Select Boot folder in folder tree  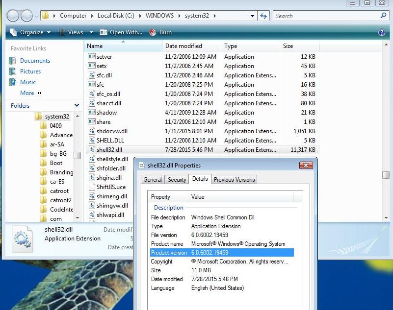coord(56,163)
